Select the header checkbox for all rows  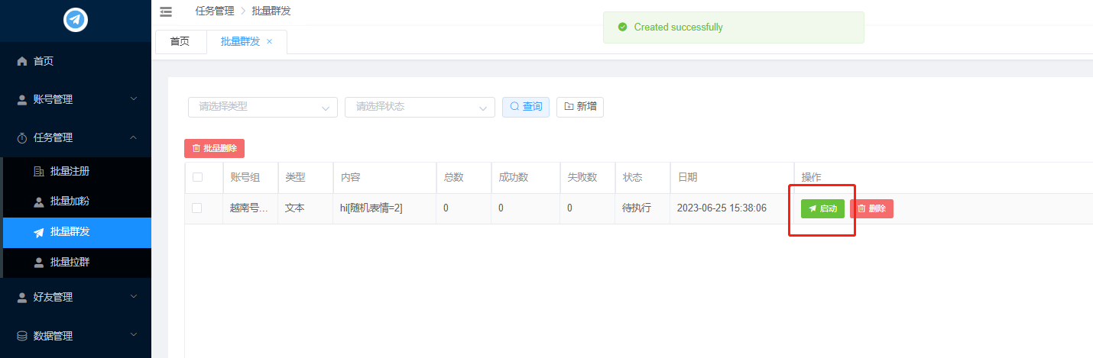coord(197,177)
